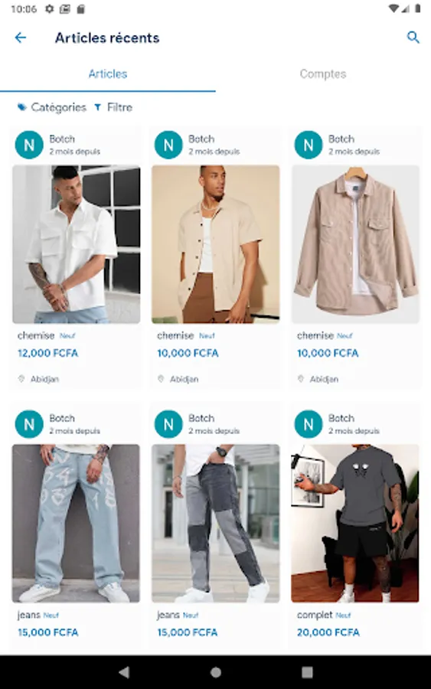This screenshot has height=689, width=431.
Task: Open search with the magnifier icon
Action: (x=413, y=38)
